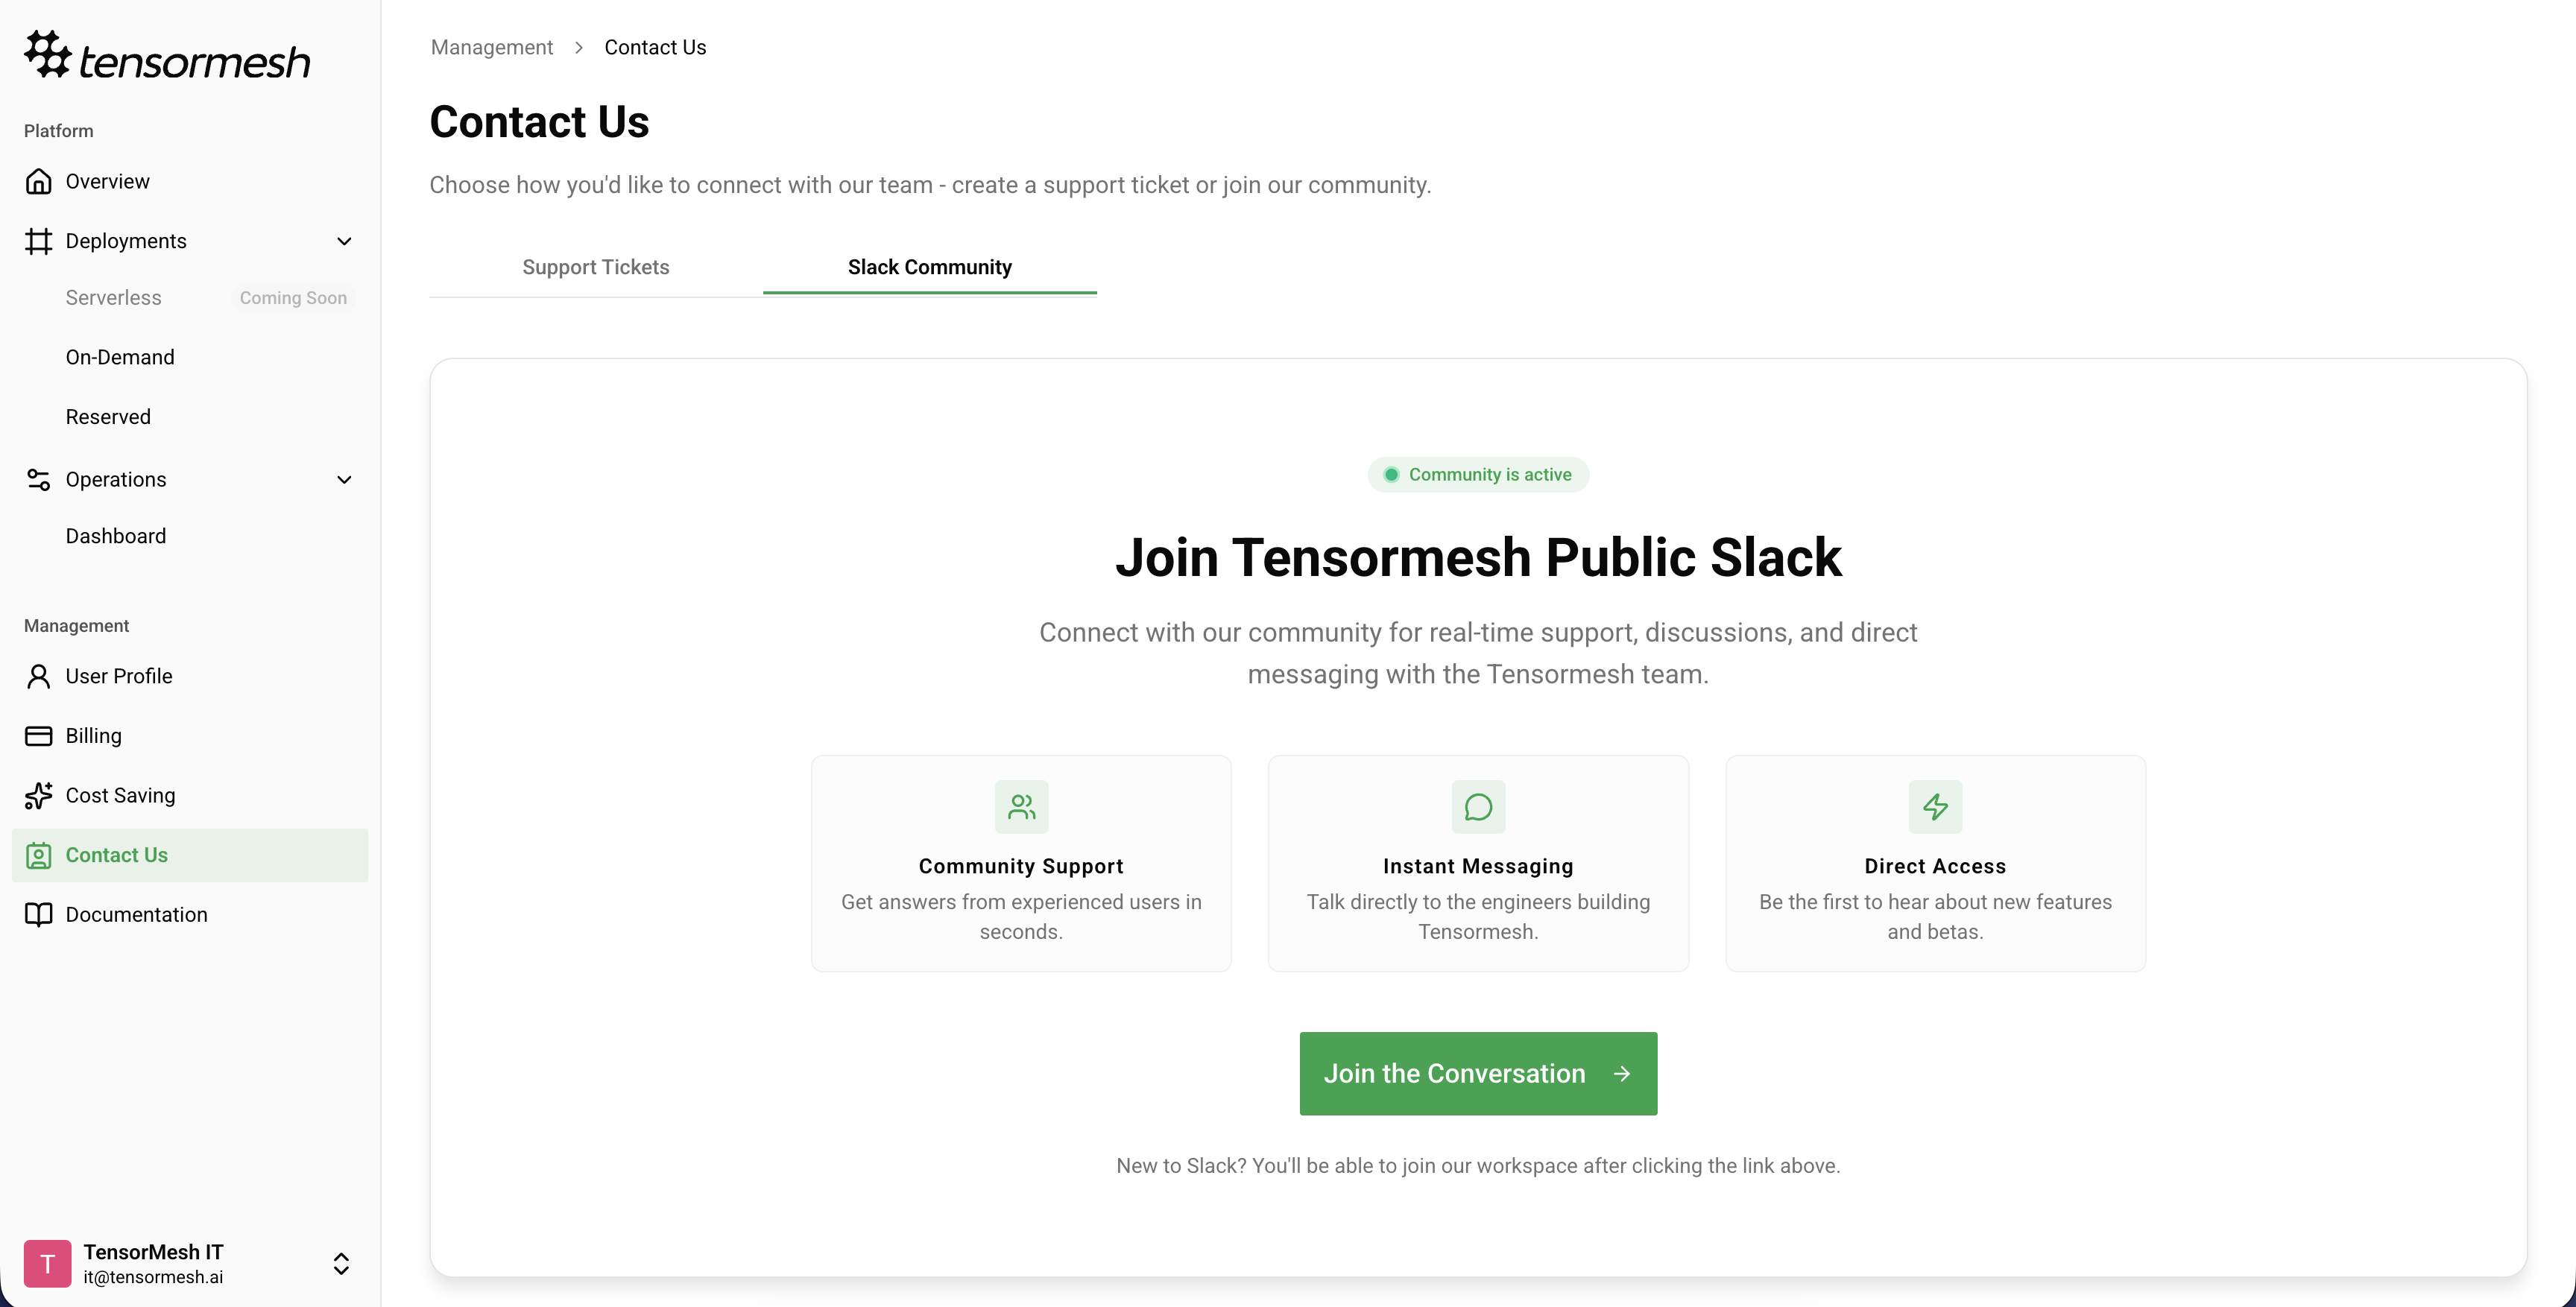Click the TensorMesh IT pink avatar
2576x1307 pixels.
(x=47, y=1263)
